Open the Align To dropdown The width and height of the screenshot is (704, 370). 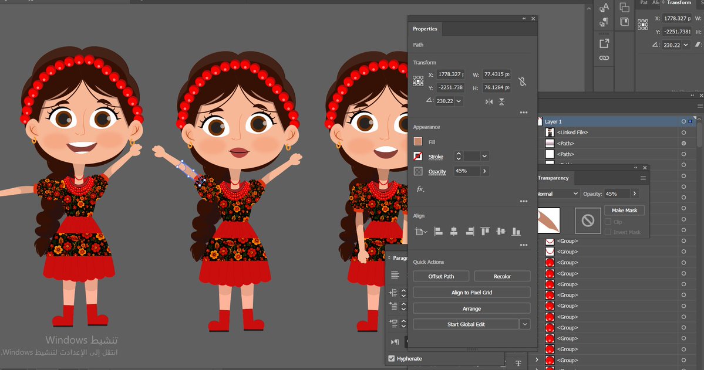coord(420,232)
